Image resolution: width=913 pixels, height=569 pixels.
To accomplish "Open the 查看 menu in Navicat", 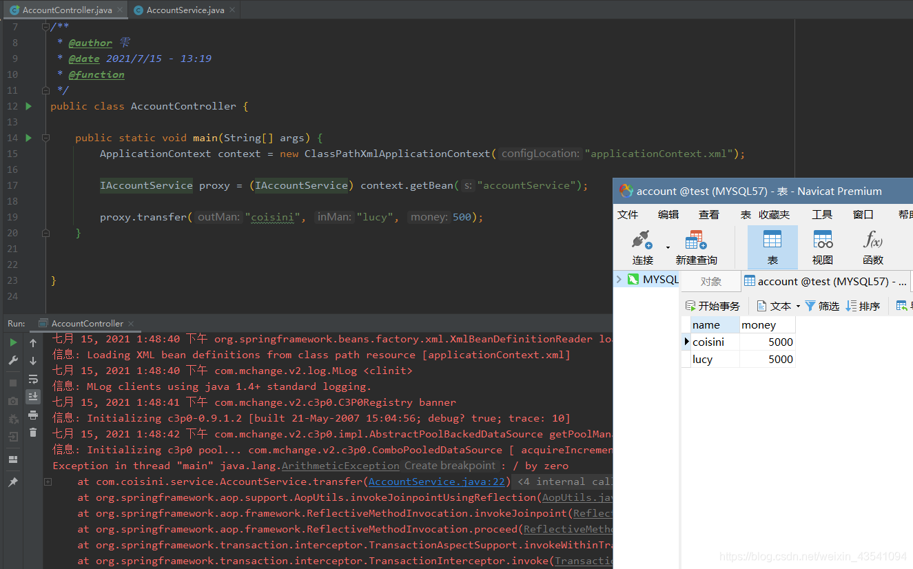I will [x=709, y=214].
